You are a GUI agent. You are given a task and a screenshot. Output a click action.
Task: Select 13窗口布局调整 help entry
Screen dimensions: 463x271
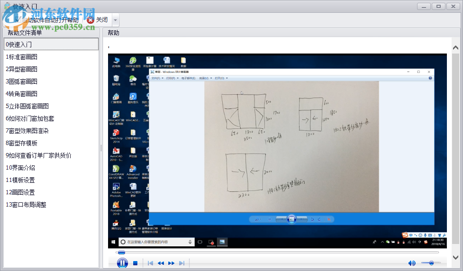(51, 205)
